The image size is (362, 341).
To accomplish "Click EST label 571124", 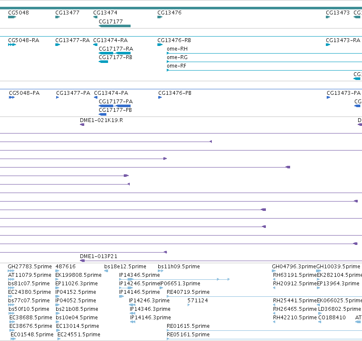I will click(198, 301).
